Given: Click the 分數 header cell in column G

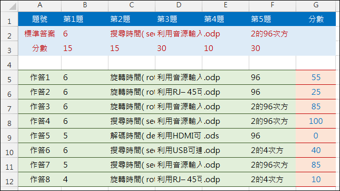Looking at the screenshot, I should [315, 19].
